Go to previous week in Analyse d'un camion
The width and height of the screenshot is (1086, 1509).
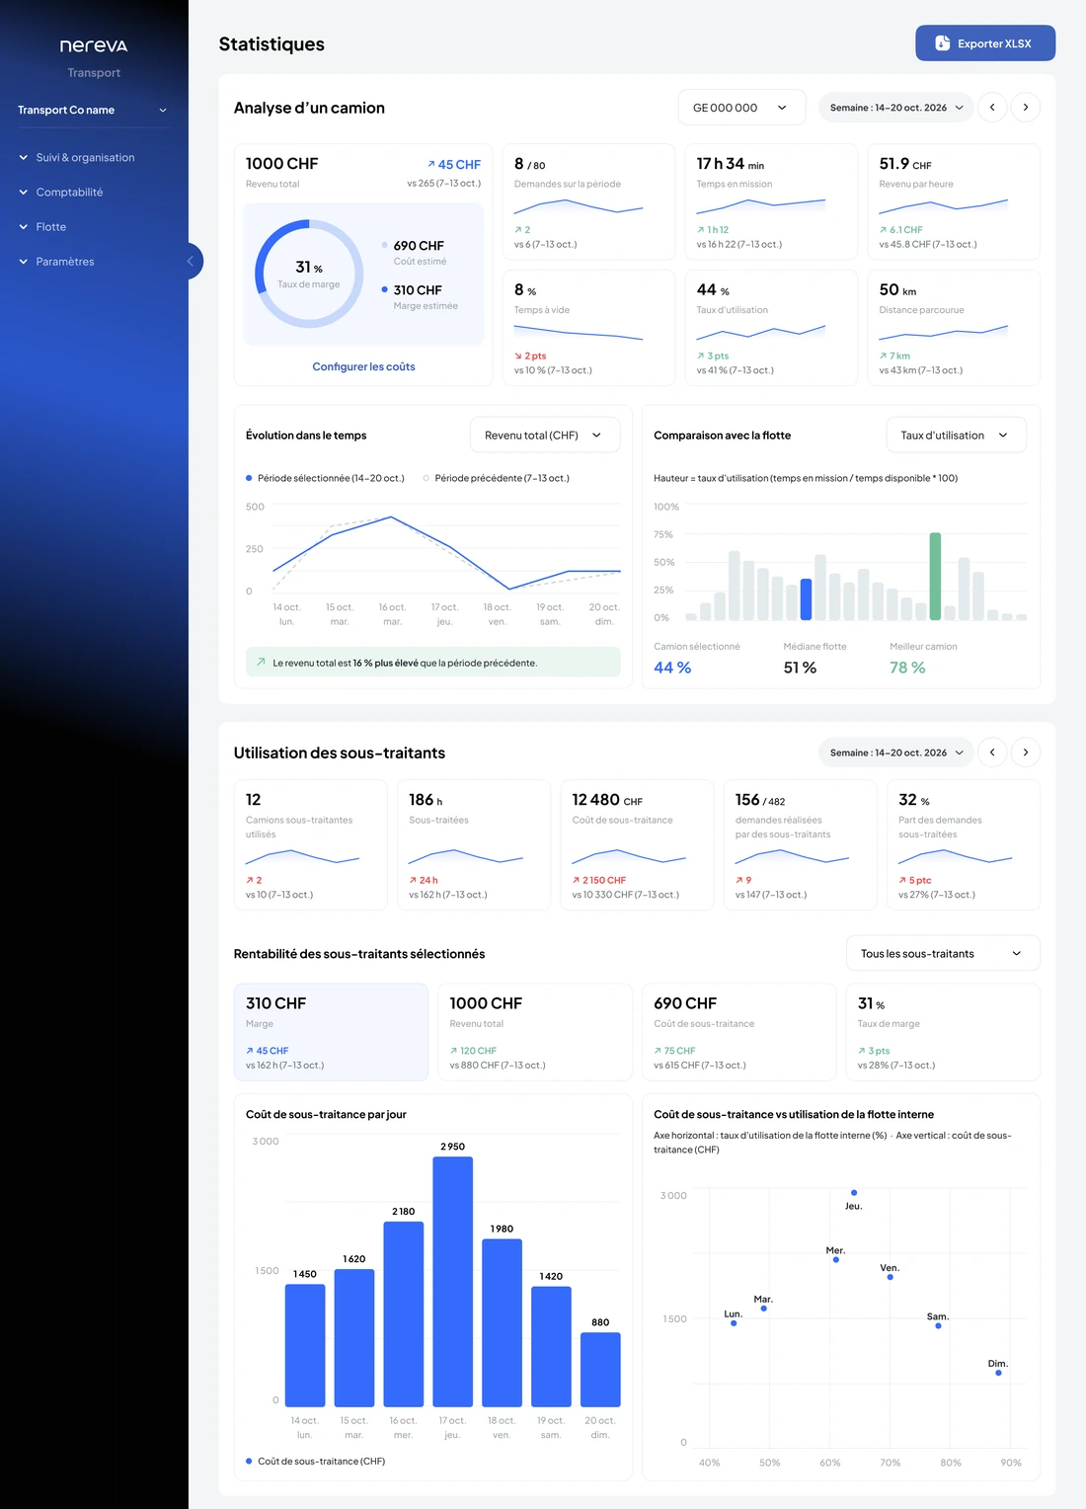992,108
